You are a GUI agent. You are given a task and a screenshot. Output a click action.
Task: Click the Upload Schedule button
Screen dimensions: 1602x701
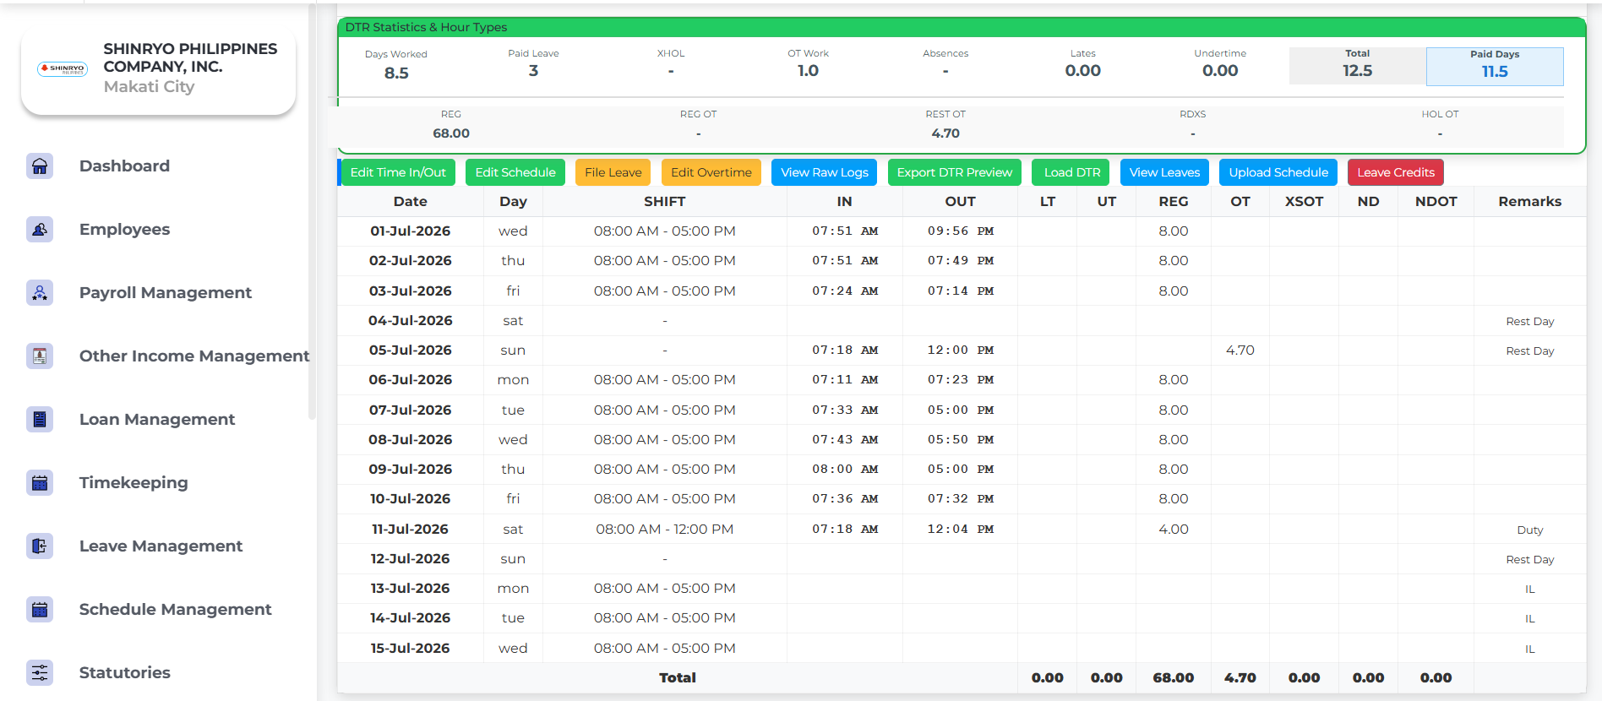(1278, 172)
